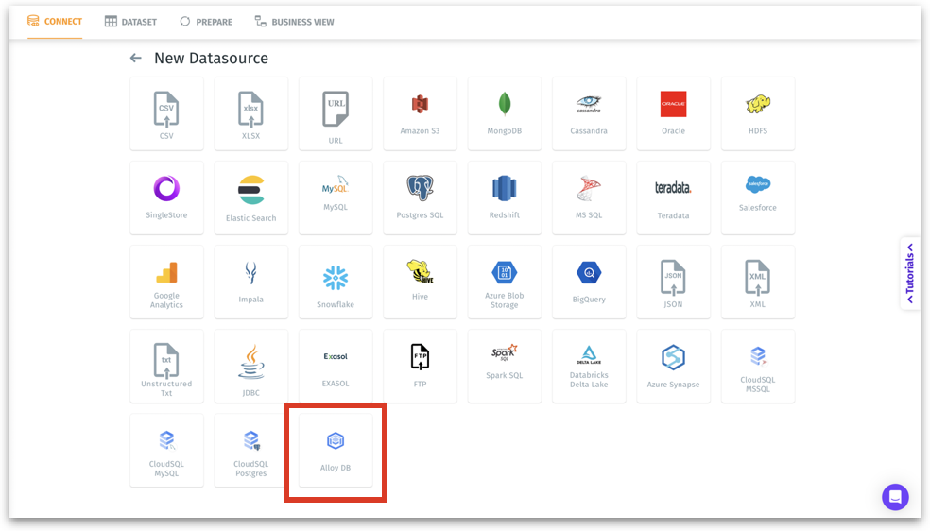Choose the BigQuery datasource

(x=589, y=283)
